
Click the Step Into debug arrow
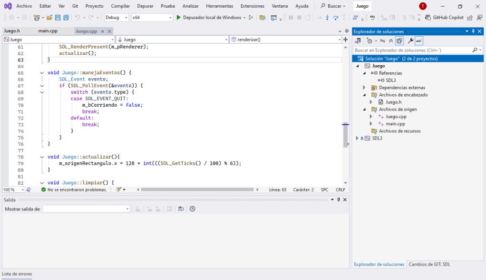[327, 18]
